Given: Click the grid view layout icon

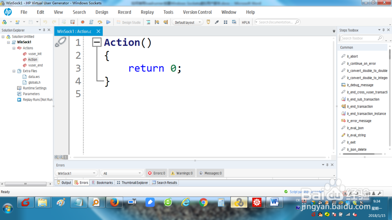Looking at the screenshot, I should (225, 22).
